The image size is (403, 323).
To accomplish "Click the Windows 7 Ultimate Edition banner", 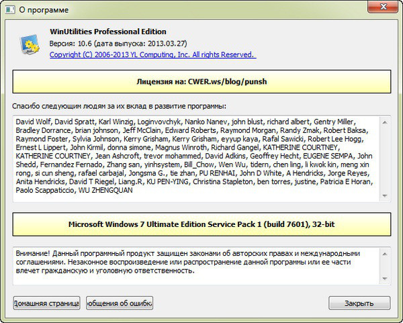I will (x=201, y=222).
